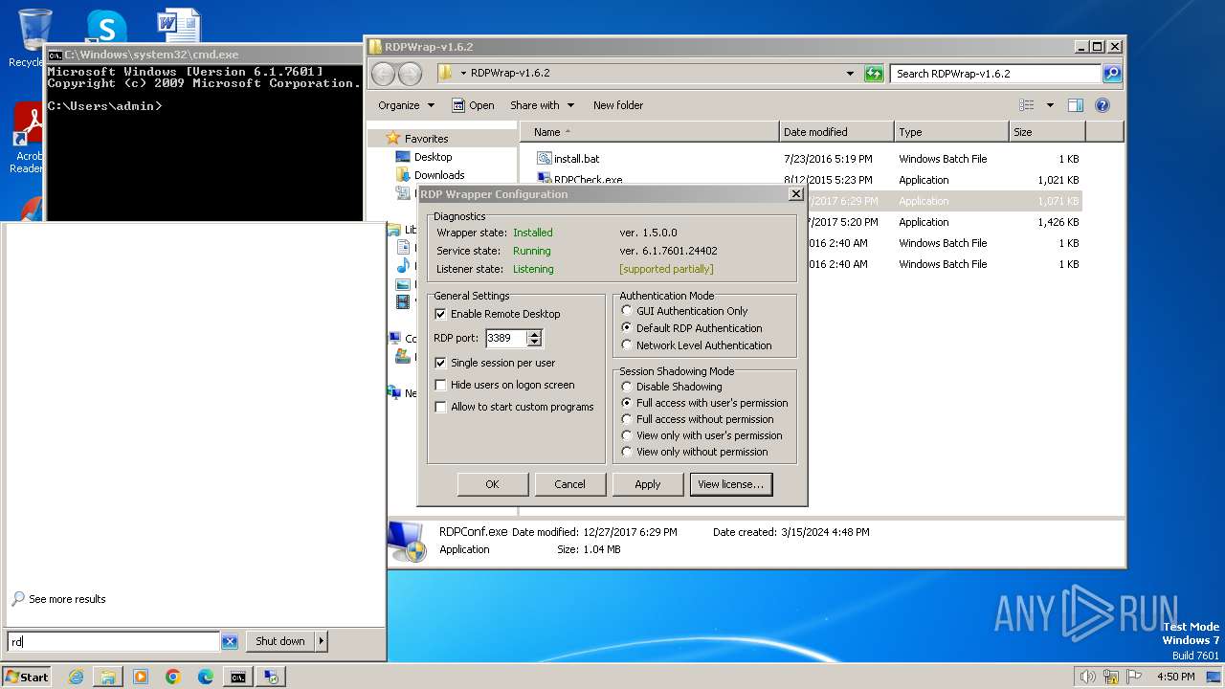The width and height of the screenshot is (1225, 689).
Task: Toggle the preview pane icon
Action: (x=1076, y=105)
